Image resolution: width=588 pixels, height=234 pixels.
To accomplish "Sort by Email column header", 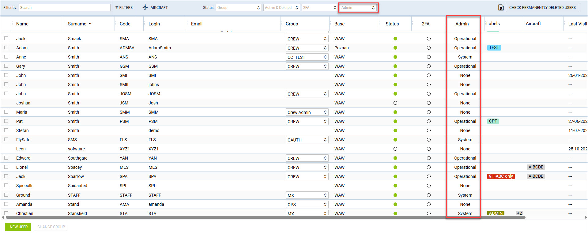I will [197, 24].
